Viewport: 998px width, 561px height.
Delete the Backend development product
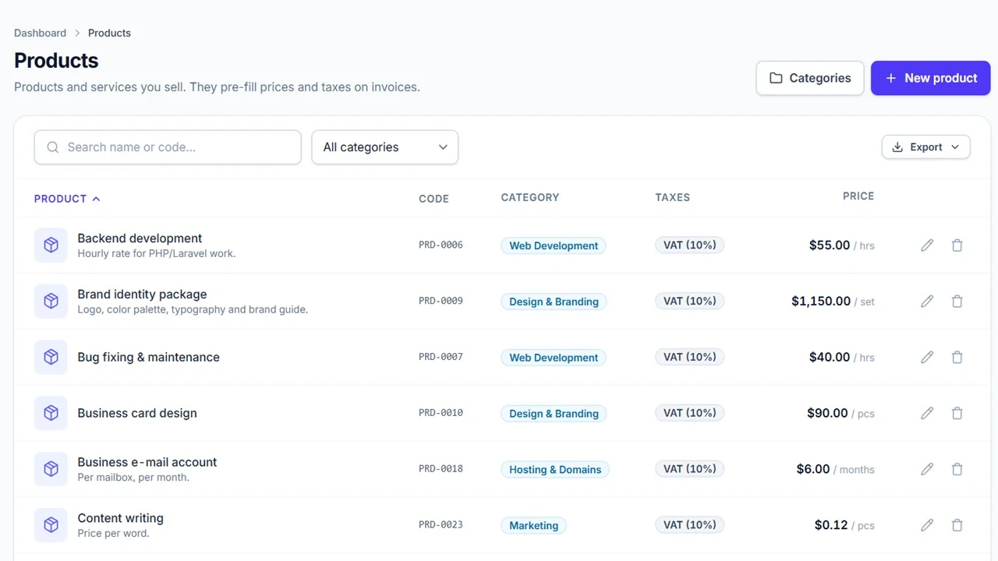point(957,245)
